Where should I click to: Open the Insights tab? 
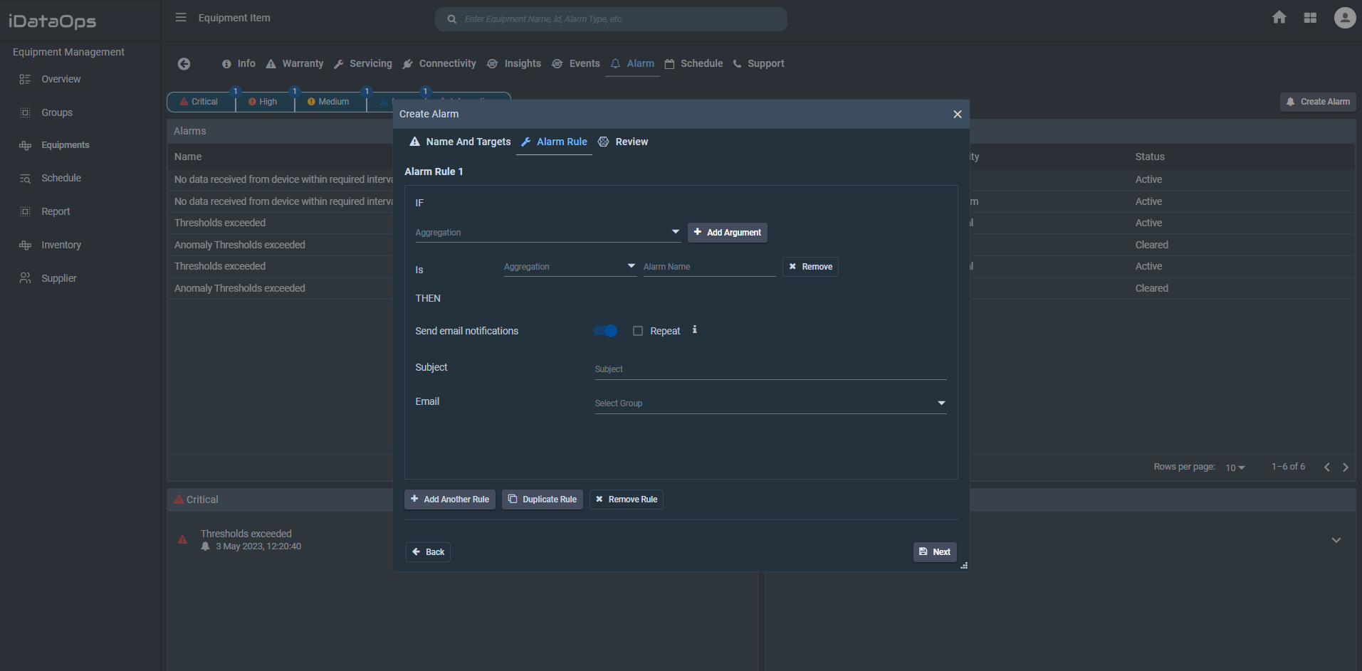tap(514, 64)
